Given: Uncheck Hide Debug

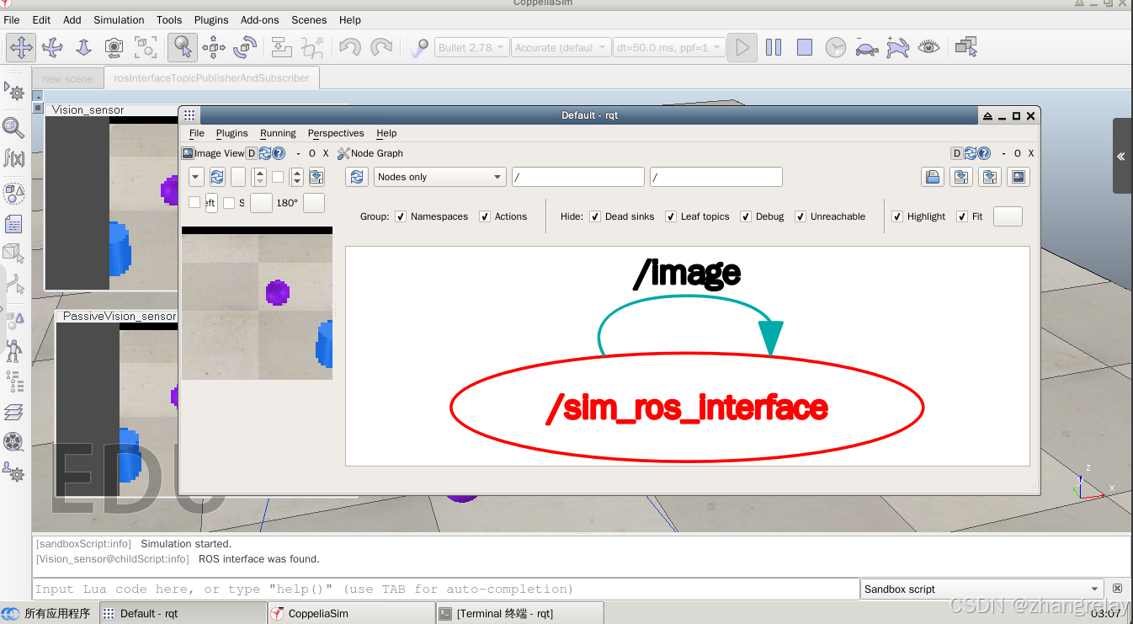Looking at the screenshot, I should click(x=746, y=216).
